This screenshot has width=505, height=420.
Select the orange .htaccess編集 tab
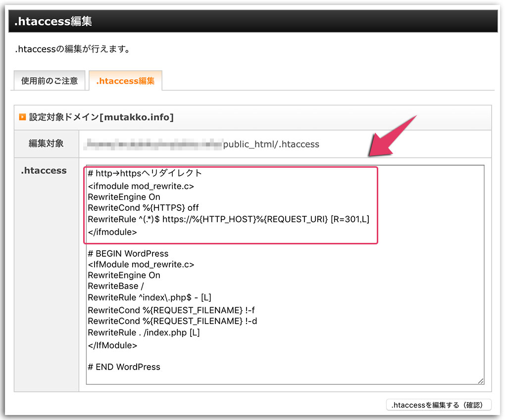coord(125,81)
